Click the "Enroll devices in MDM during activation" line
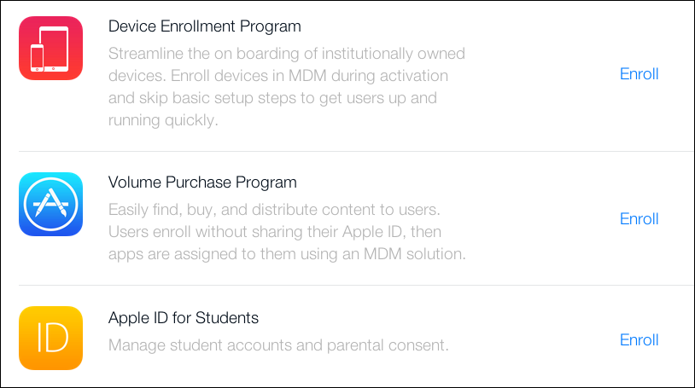The width and height of the screenshot is (695, 388). pyautogui.click(x=278, y=75)
